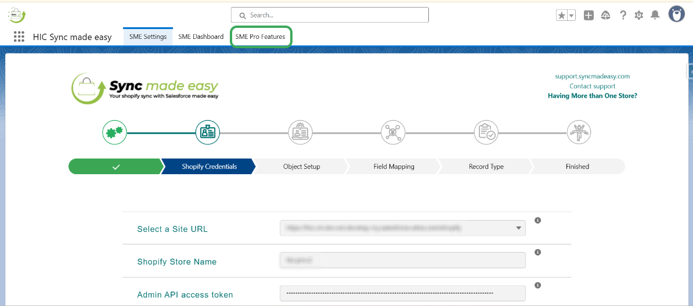Click the Admin API token info icon
693x306 pixels.
coord(538,285)
